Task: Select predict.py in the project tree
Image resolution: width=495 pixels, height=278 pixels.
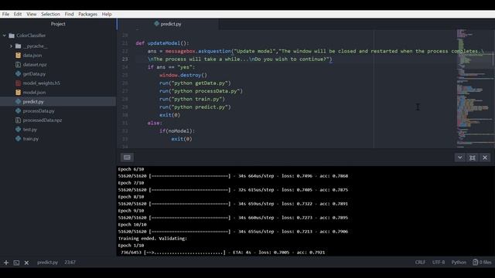Action: [x=33, y=102]
